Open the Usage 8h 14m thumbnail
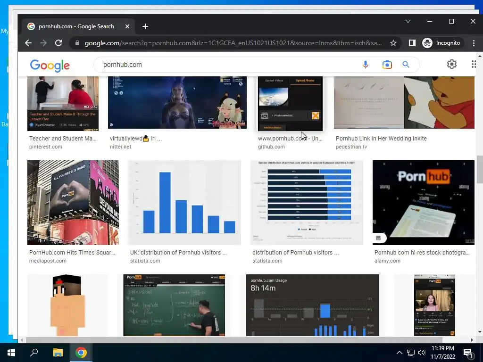 point(313,305)
